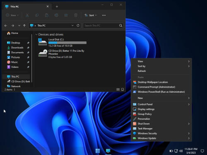The image size is (207, 155).
Task: Click the Refresh arrow beside address bar
Action: pos(78,26)
